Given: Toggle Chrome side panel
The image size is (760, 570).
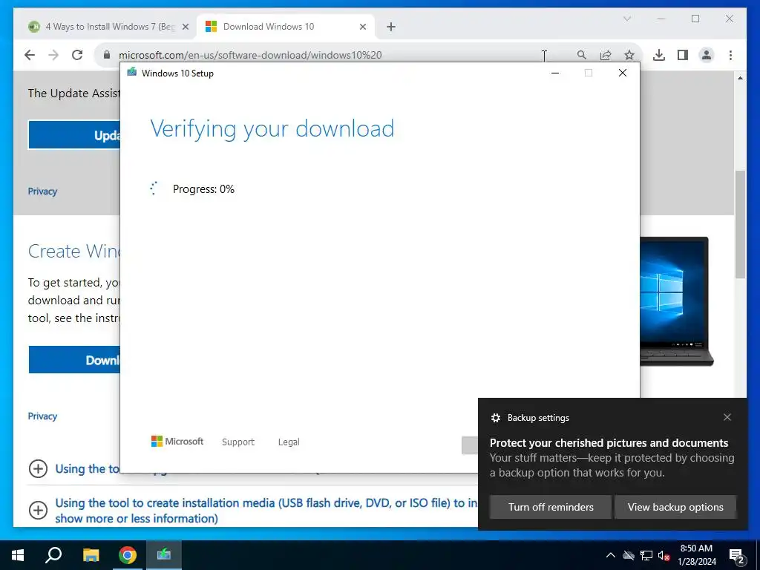Looking at the screenshot, I should point(683,55).
